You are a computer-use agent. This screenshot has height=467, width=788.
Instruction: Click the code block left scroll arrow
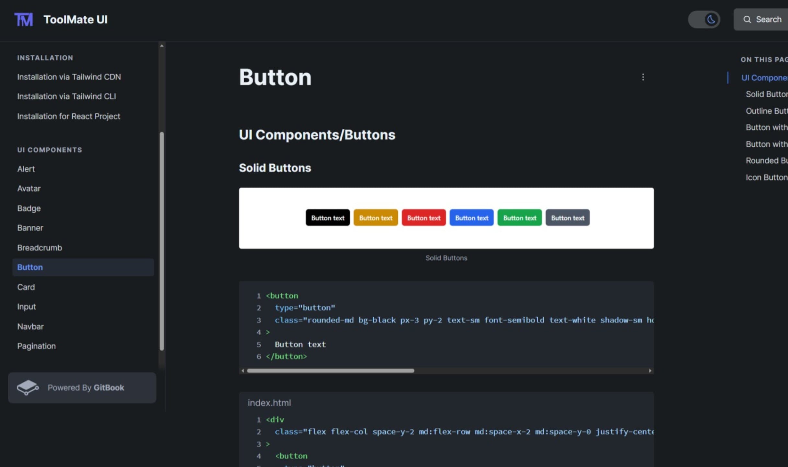pos(243,370)
